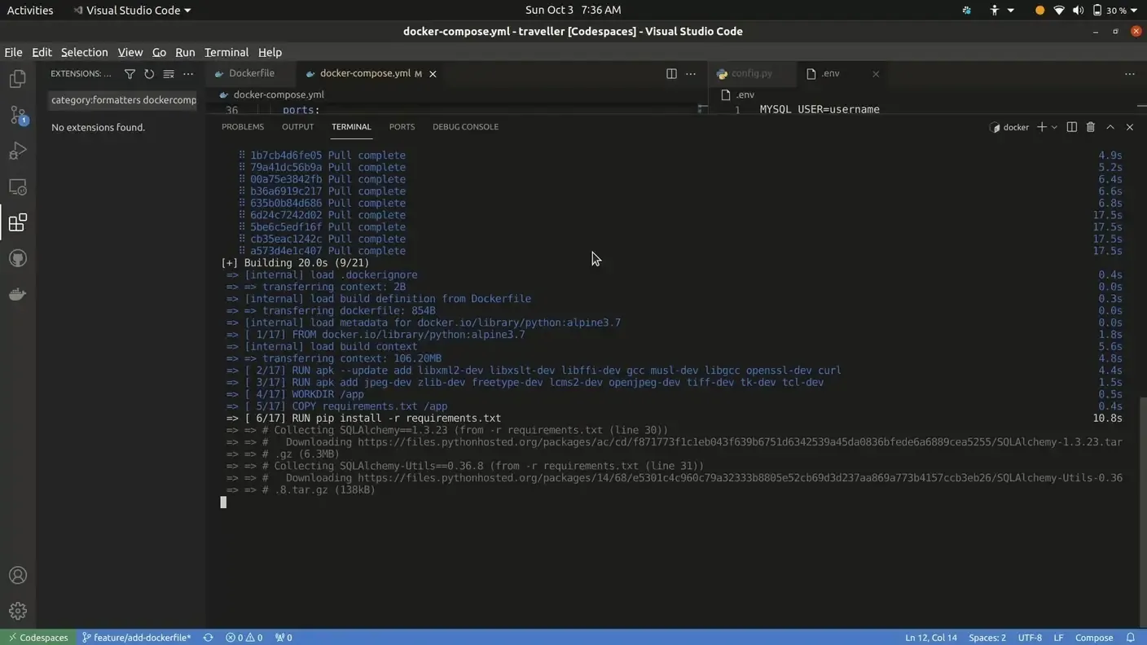1147x645 pixels.
Task: Select the docker terminal instance label
Action: click(1009, 127)
